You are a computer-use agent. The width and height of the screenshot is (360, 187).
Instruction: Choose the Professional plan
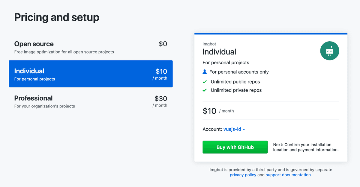(91, 101)
